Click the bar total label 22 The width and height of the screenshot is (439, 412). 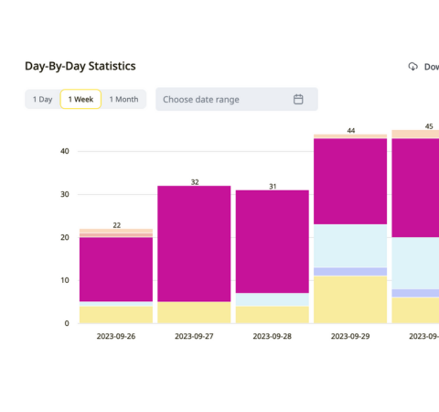click(x=117, y=225)
